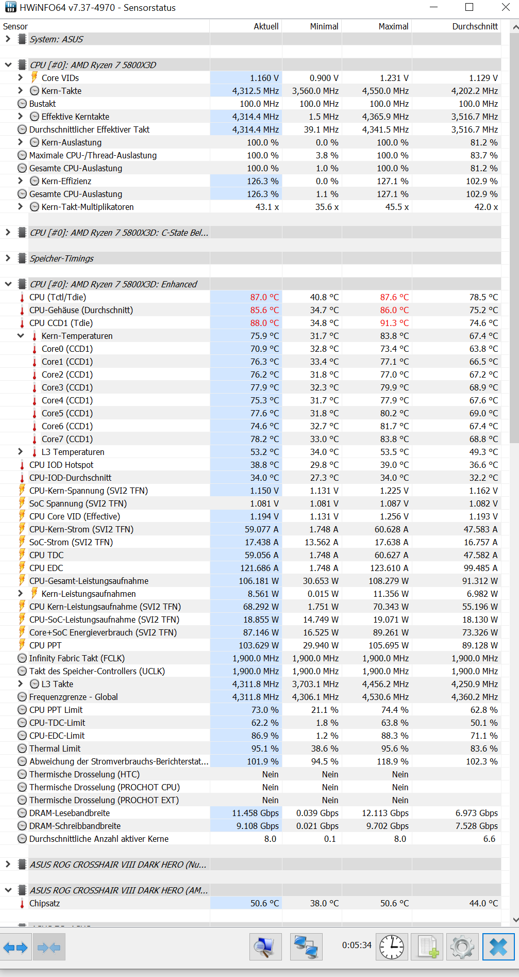Select the SoC Spannung (SVI2 TFN) row
The width and height of the screenshot is (519, 977).
(250, 503)
